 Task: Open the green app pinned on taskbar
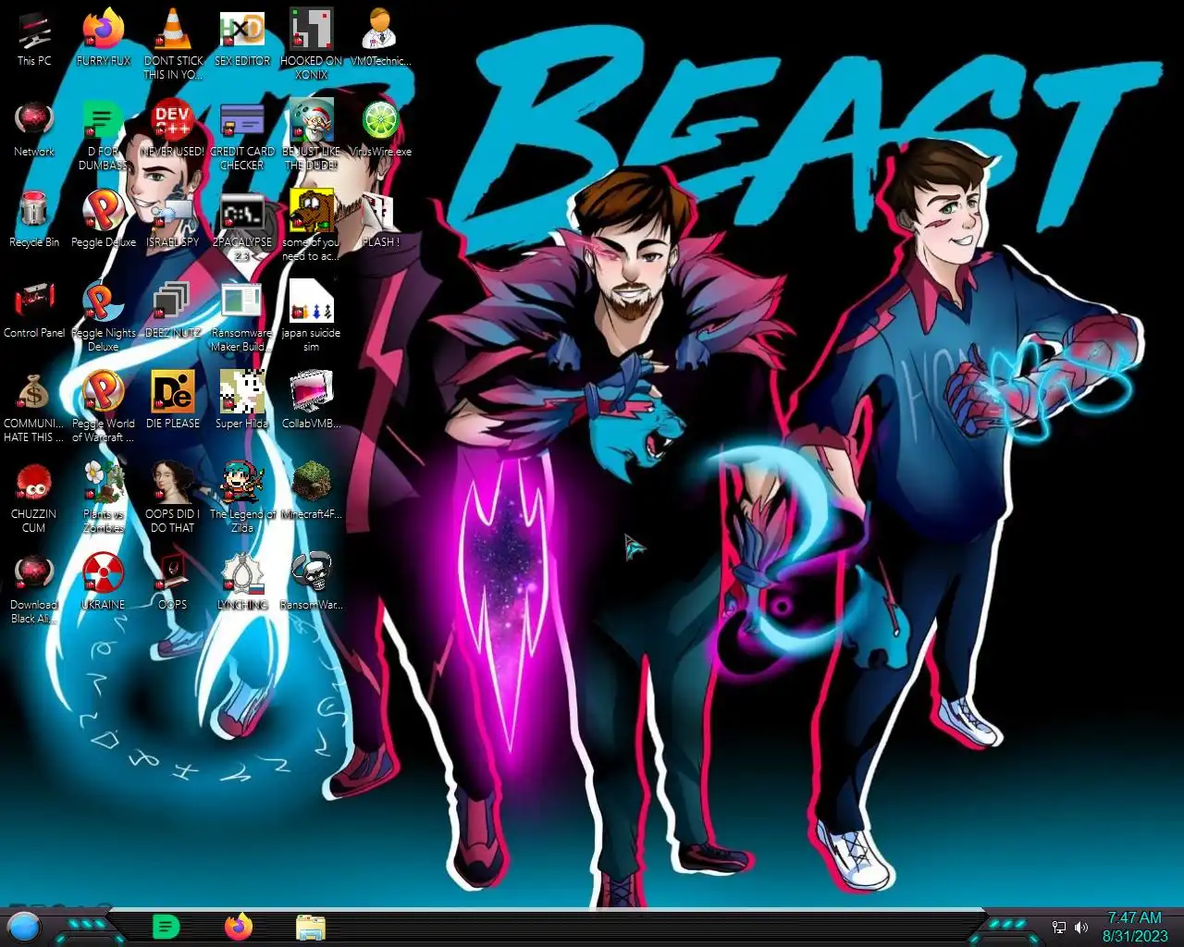tap(165, 926)
